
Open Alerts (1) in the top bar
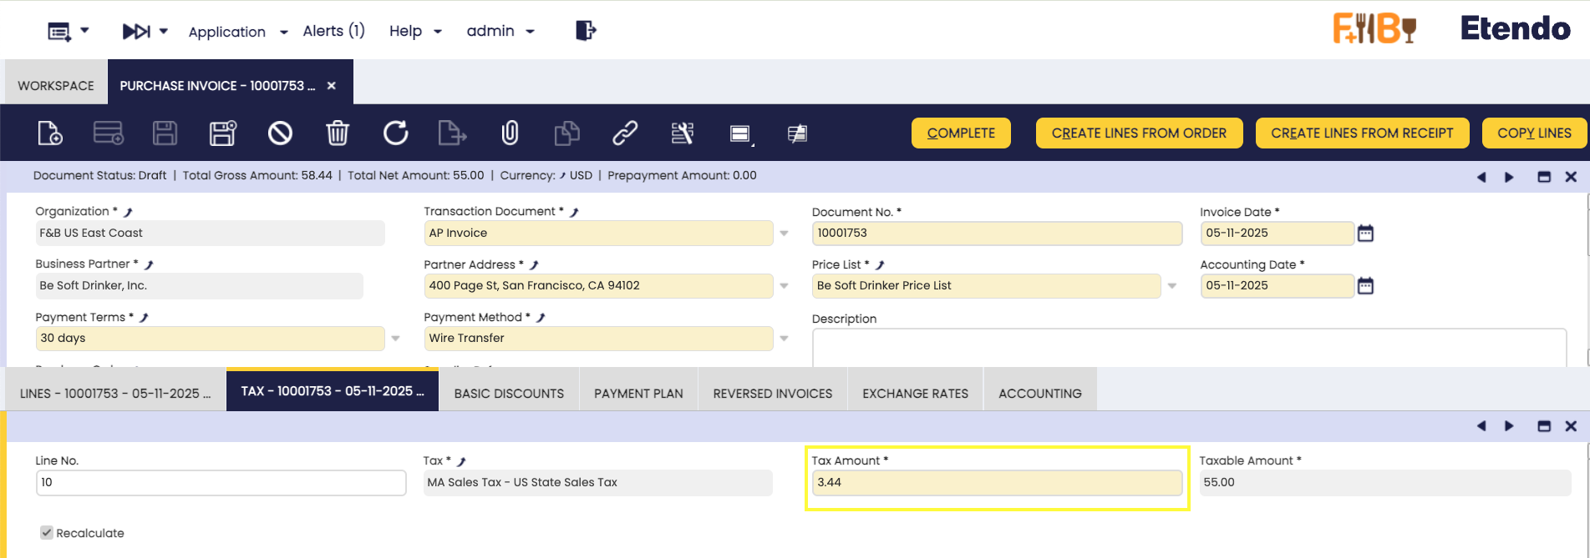pyautogui.click(x=333, y=31)
